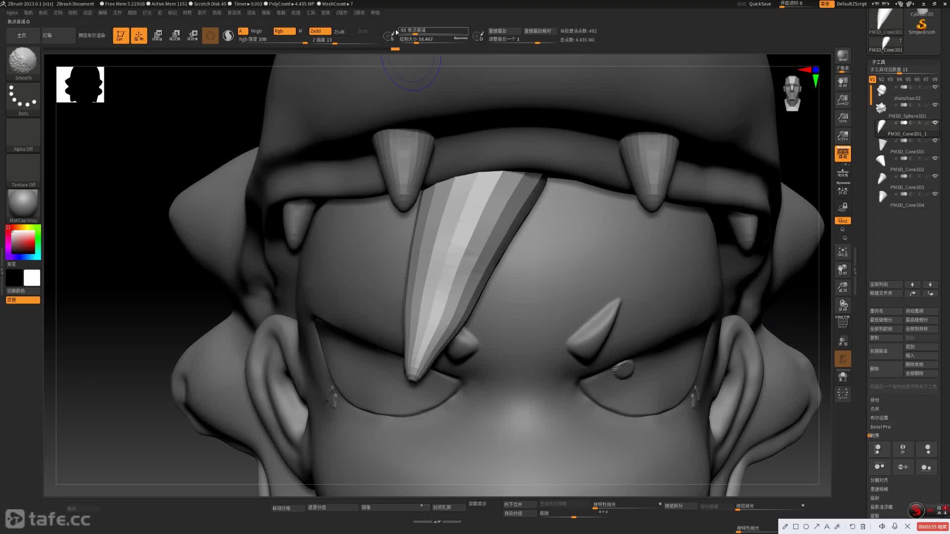Adjust the 绘制大小 draw size slider
Viewport: 950px width, 534px height.
(433, 40)
